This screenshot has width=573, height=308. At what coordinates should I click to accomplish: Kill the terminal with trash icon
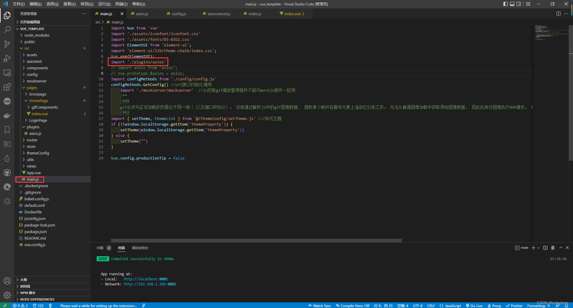[x=553, y=248]
